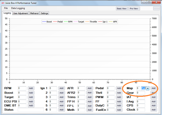
Task: Click the AFR legend entry
Action: click(113, 22)
